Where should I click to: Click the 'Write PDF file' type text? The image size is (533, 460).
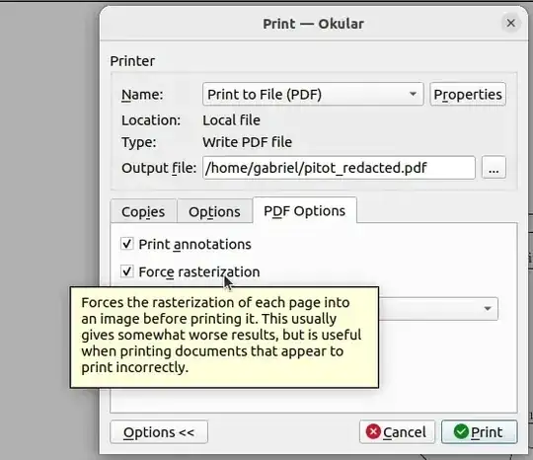coord(247,142)
